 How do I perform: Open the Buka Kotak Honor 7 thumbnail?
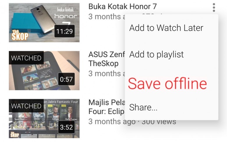coord(44,23)
